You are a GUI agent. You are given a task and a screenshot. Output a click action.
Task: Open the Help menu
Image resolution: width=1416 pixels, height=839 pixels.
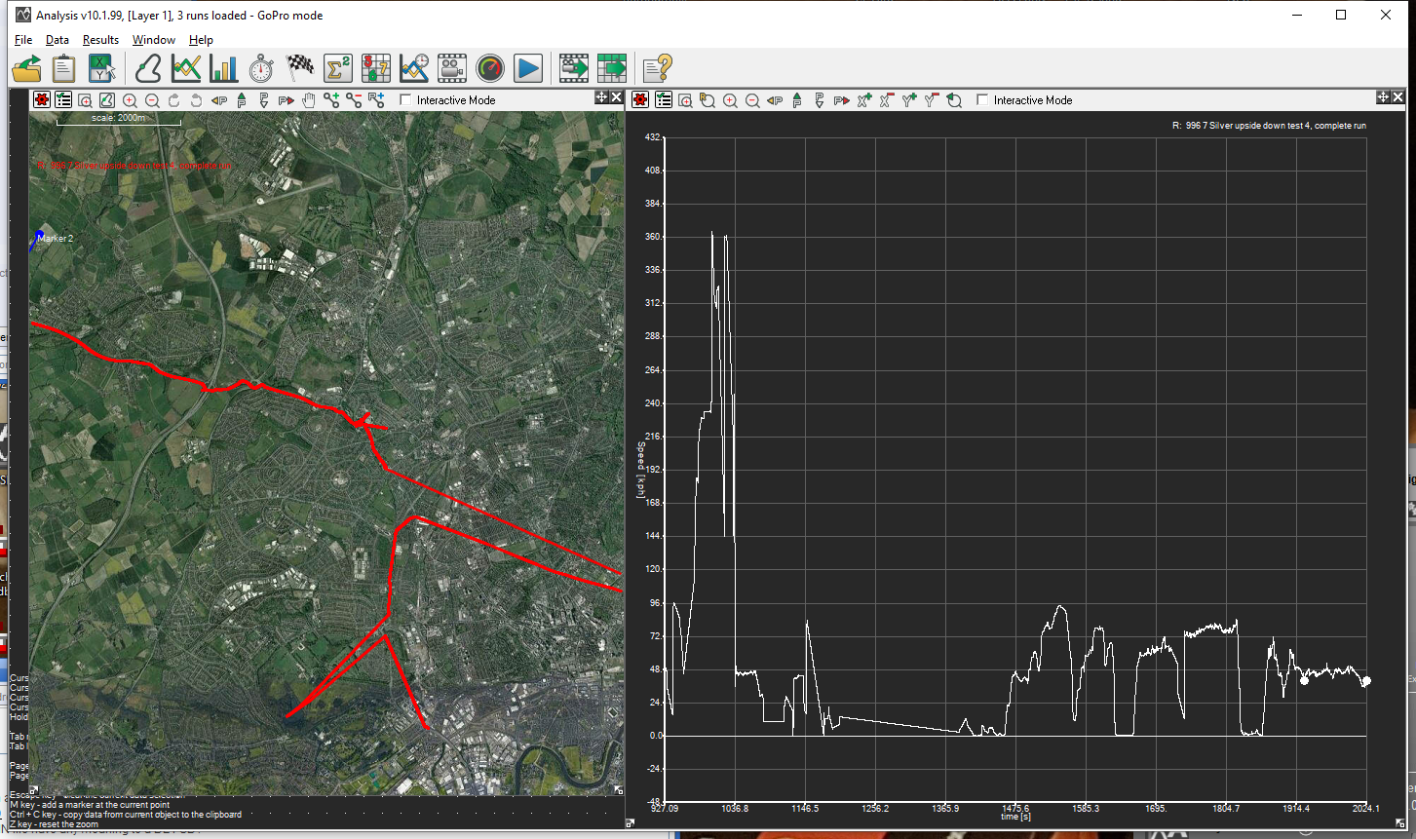[x=201, y=40]
